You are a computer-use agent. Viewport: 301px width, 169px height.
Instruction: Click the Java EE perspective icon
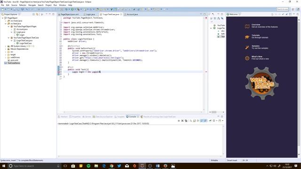[298, 9]
